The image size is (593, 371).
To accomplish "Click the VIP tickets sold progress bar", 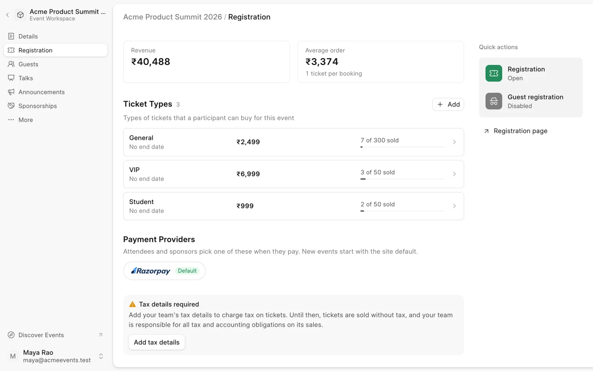I will pos(402,179).
